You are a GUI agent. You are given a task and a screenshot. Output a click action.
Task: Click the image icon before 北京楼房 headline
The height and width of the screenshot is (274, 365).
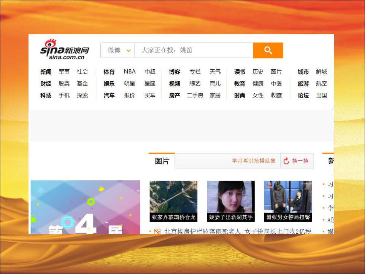coord(157,231)
